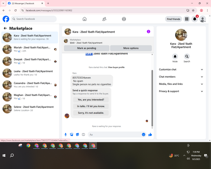The image size is (211, 169).
Task: Expand Media, files and links section
Action: 181,84
